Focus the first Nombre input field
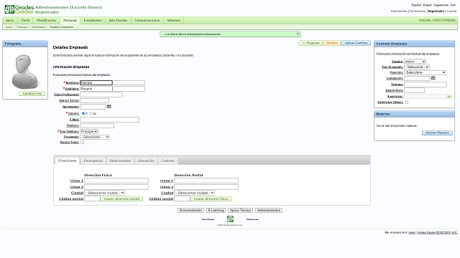Image resolution: width=460 pixels, height=258 pixels. coord(96,83)
